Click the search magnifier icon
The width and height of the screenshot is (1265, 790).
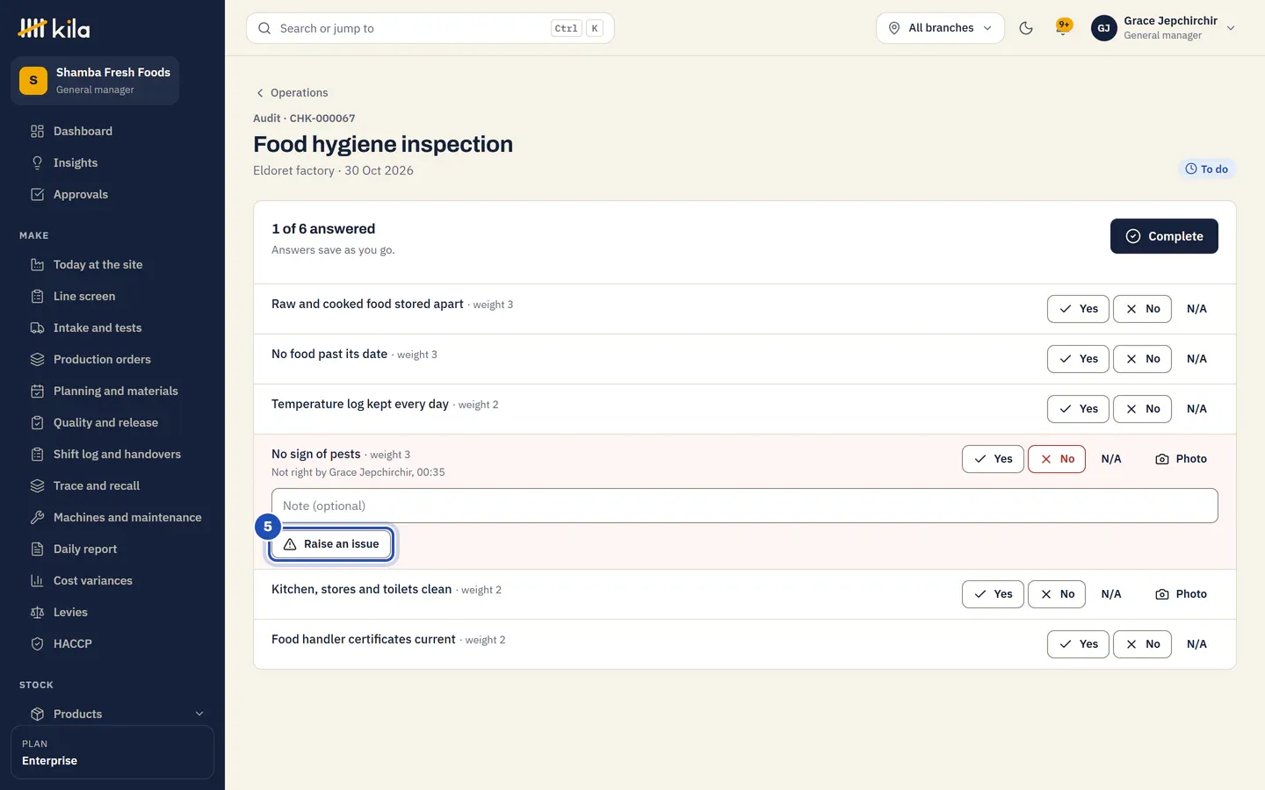click(264, 28)
